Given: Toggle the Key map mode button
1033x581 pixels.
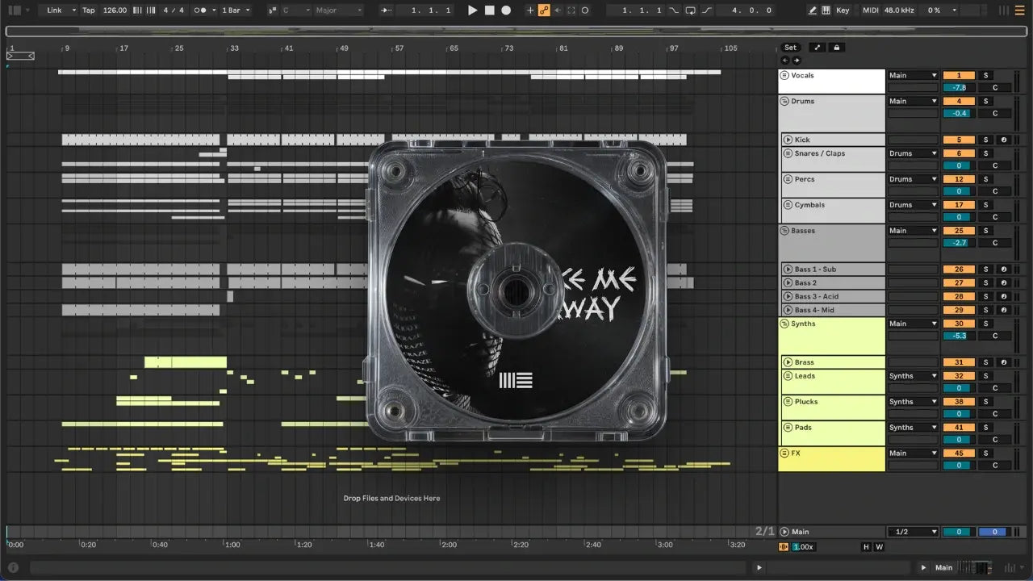Looking at the screenshot, I should [x=843, y=10].
